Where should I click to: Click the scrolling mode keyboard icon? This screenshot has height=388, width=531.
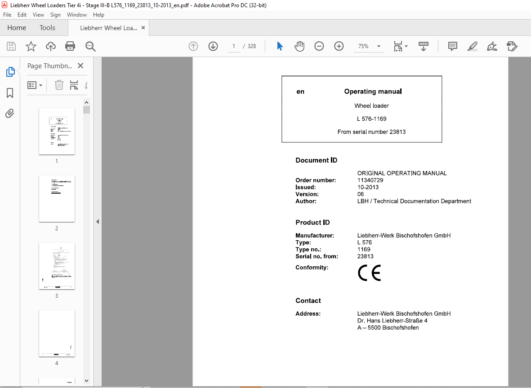tap(423, 46)
